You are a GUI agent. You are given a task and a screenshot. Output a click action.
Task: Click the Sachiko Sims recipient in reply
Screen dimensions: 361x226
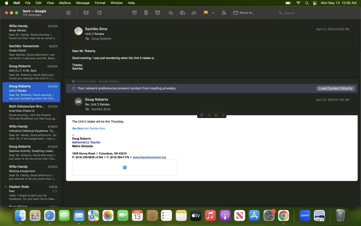point(101,109)
